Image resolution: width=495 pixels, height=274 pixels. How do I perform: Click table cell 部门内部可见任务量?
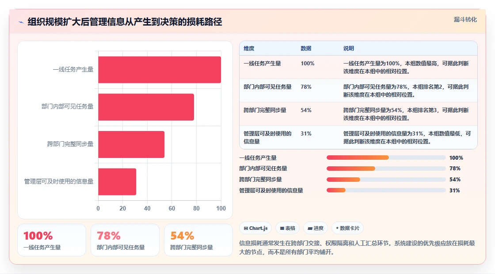pos(267,87)
